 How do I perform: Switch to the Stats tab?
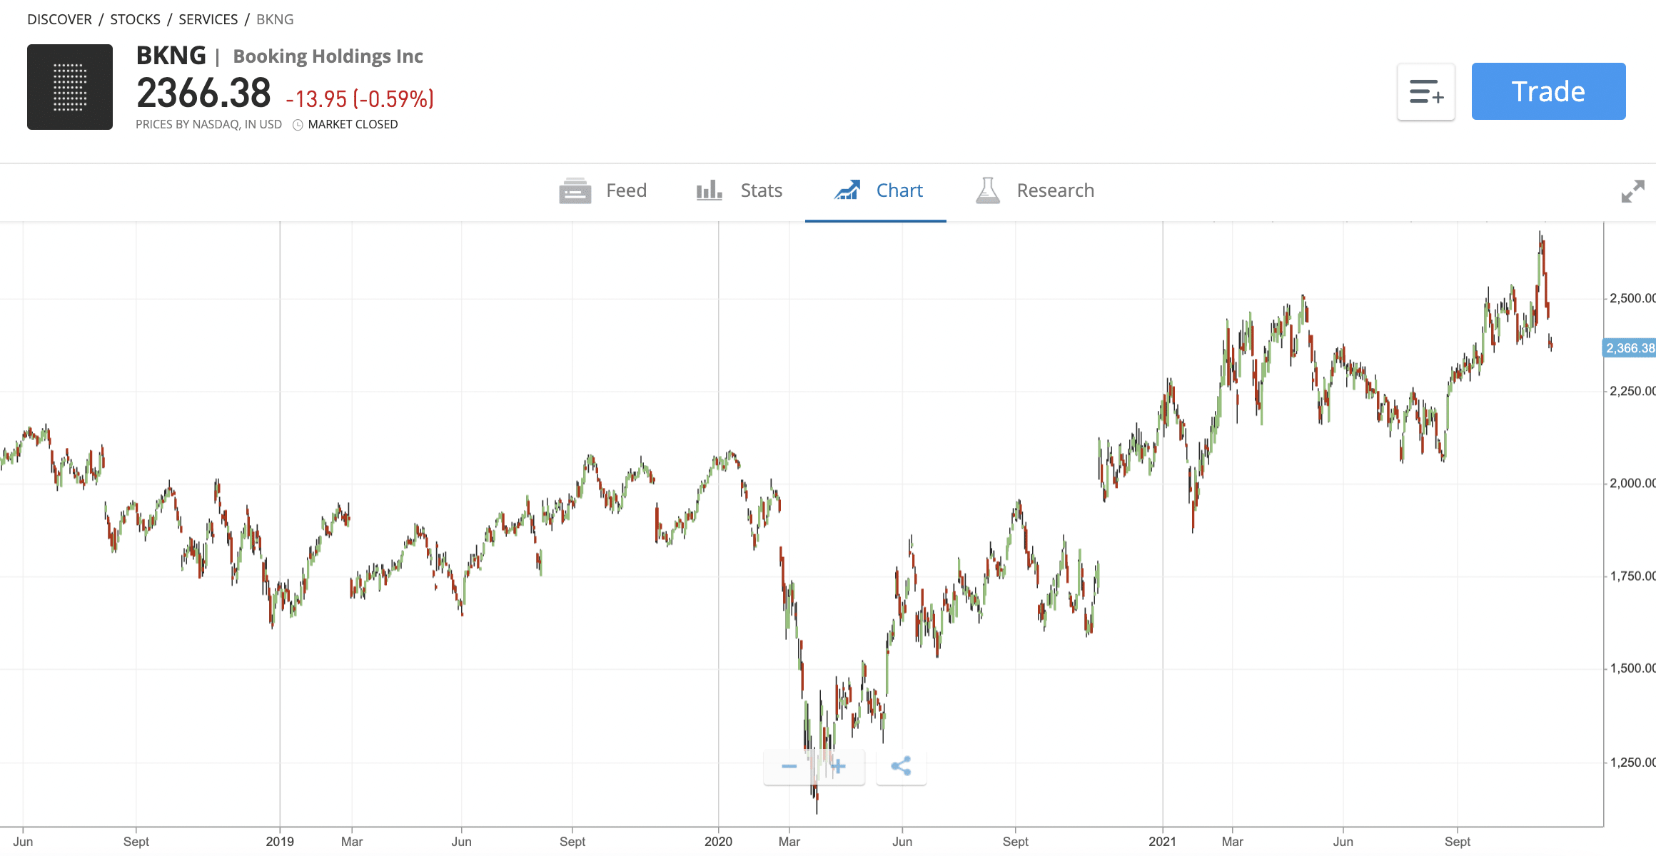pos(739,190)
